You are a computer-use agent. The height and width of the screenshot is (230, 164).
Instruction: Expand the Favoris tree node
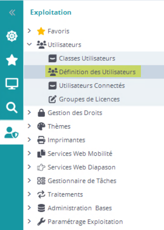coord(29,31)
